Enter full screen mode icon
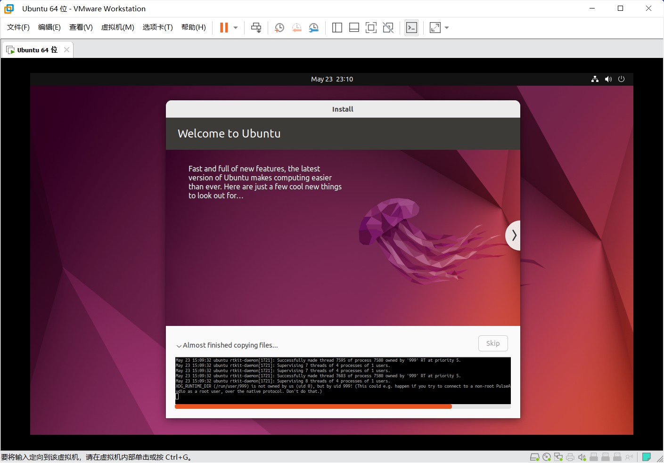The width and height of the screenshot is (664, 463). (371, 28)
